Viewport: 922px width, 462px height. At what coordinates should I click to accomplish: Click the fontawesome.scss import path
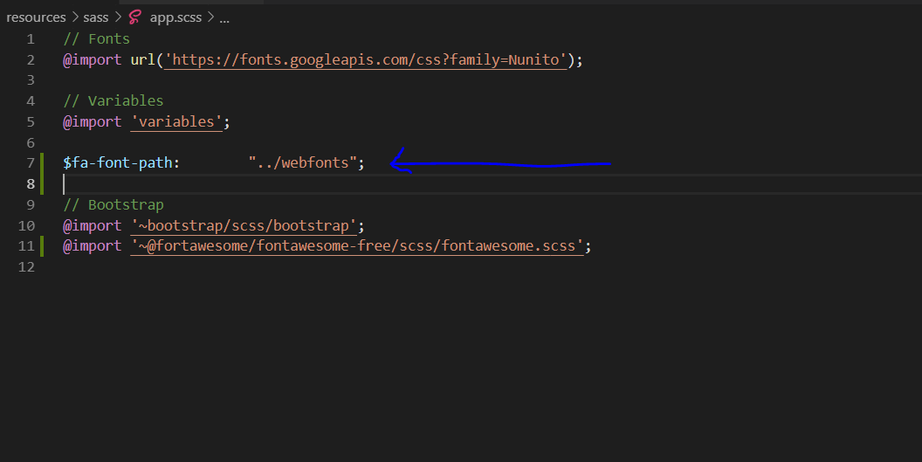pyautogui.click(x=357, y=246)
